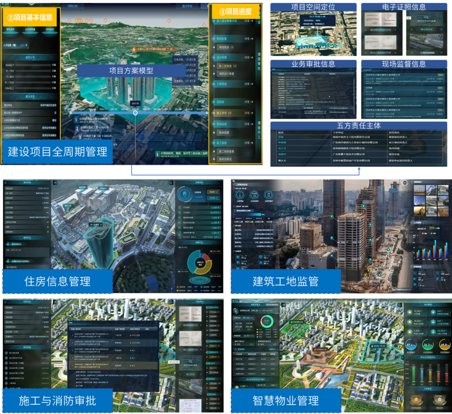452x414 pixels.
Task: Click back arrow in construction site dashboard
Action: pyautogui.click(x=234, y=181)
